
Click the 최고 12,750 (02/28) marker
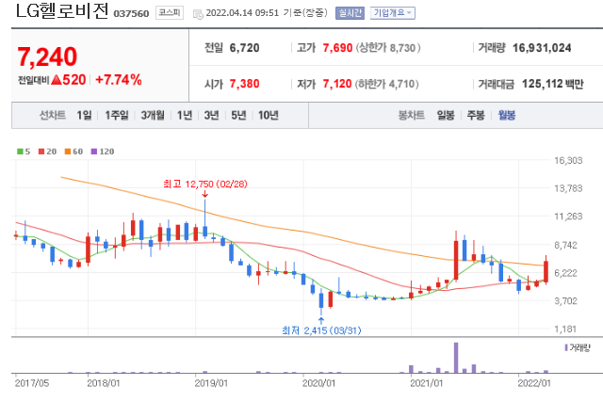pyautogui.click(x=205, y=185)
